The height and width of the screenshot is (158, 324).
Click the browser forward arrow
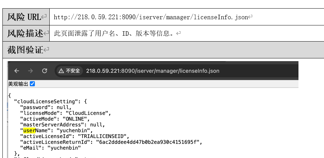(x=30, y=71)
